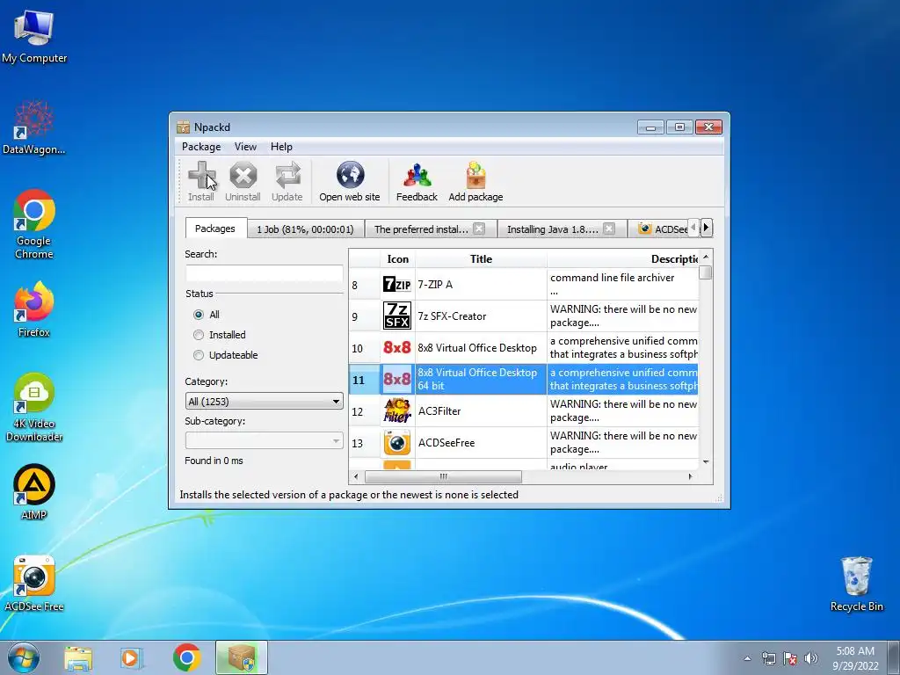
Task: Click the Icon column header
Action: (x=398, y=259)
